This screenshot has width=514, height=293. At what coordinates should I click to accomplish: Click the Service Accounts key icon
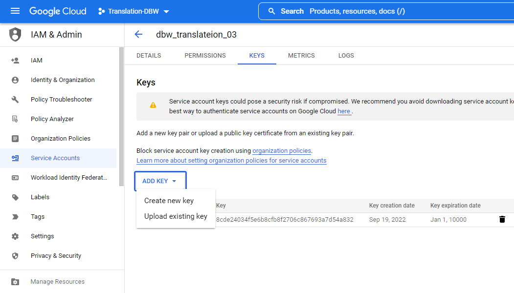click(x=15, y=158)
